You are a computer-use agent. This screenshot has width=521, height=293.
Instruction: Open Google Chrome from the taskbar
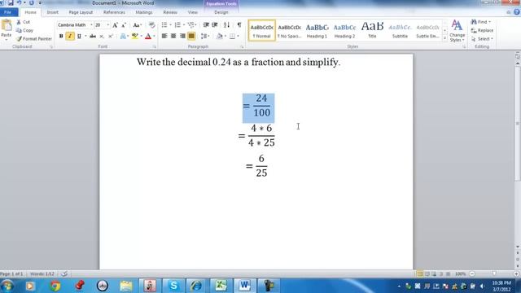[55, 286]
